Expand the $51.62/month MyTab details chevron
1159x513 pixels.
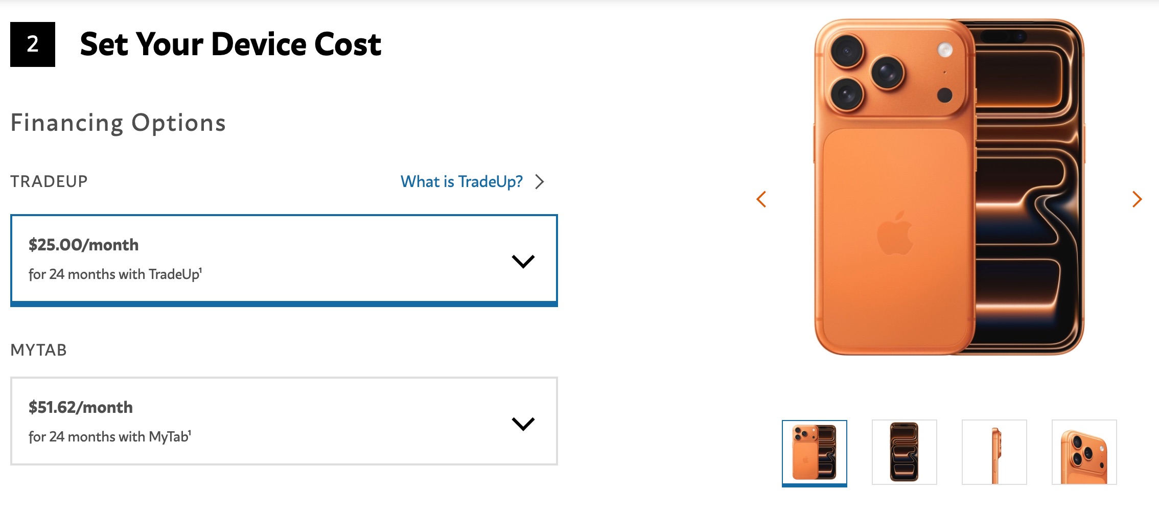pos(523,423)
